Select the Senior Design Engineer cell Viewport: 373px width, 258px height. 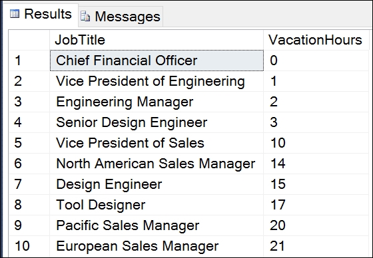tap(157, 122)
